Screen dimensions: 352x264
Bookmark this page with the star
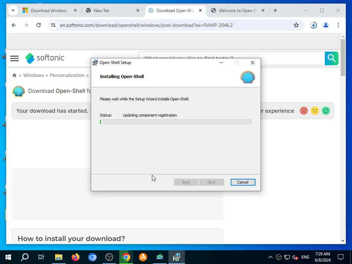[296, 25]
